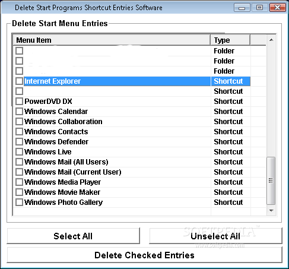Select the Windows Mail (All Users) entry

[66, 162]
